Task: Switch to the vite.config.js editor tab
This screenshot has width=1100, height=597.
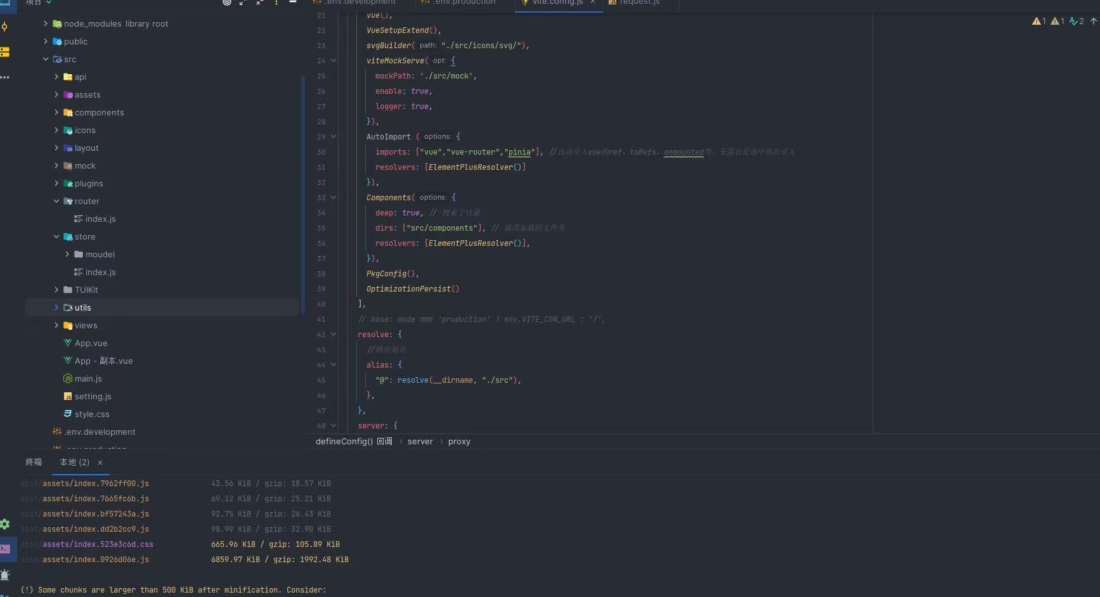Action: click(x=557, y=3)
